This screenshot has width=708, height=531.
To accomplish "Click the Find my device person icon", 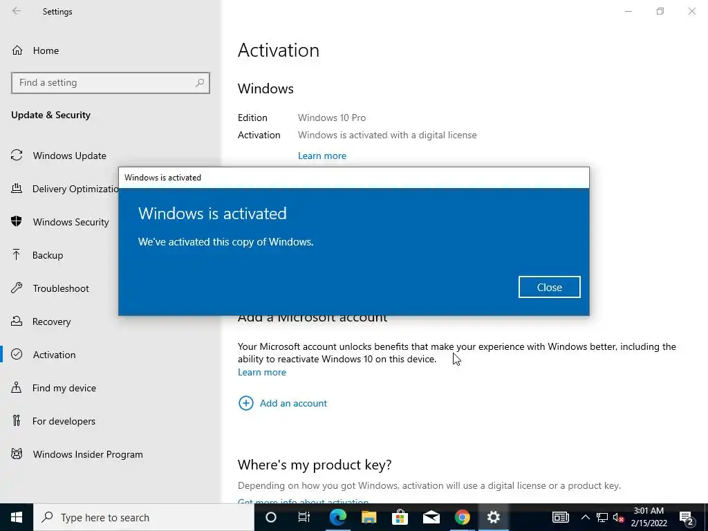I will point(17,387).
